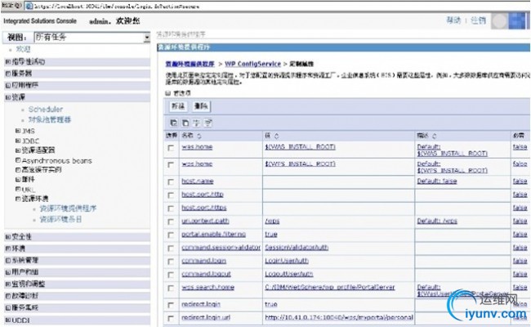Tick checkbox for command.login row
The image size is (531, 327).
pyautogui.click(x=171, y=262)
